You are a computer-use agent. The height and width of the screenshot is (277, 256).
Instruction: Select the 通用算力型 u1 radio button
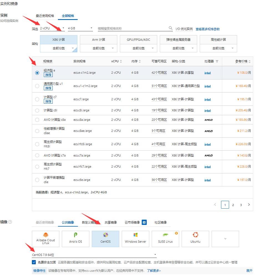pos(37,86)
